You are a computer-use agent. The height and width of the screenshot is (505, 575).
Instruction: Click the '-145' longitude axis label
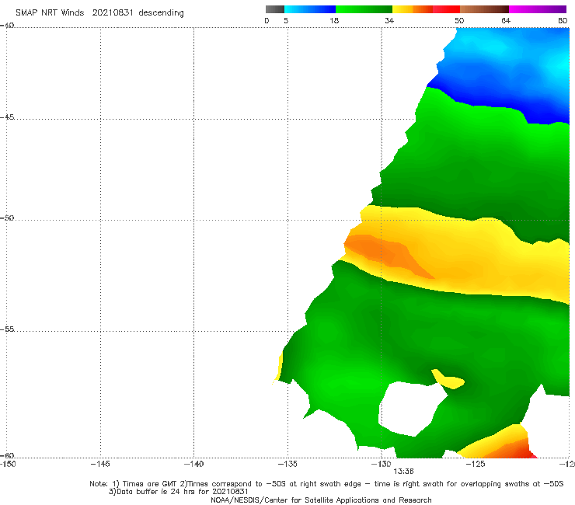tap(100, 465)
